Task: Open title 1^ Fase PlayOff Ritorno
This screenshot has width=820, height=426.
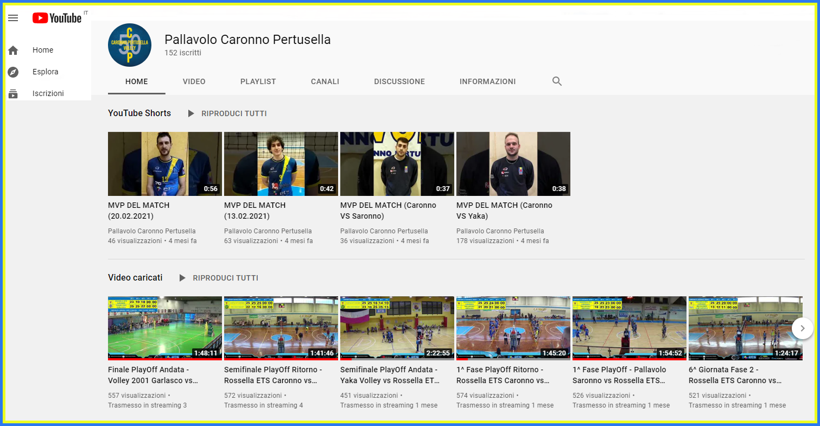Action: pyautogui.click(x=504, y=375)
